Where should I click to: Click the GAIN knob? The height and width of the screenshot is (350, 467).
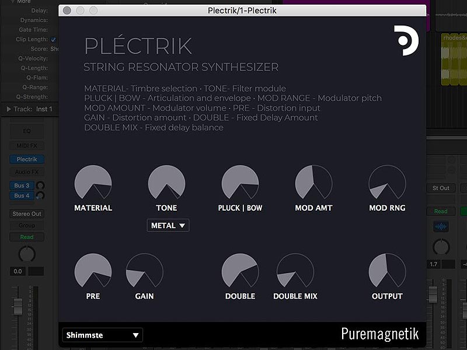[144, 271]
